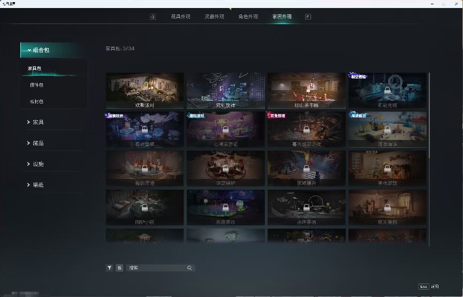
Task: Click into the 搜索 search field
Action: coord(155,268)
